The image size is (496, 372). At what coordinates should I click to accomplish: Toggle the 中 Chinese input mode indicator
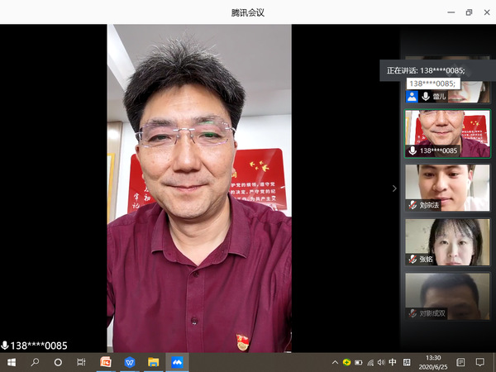coord(393,362)
